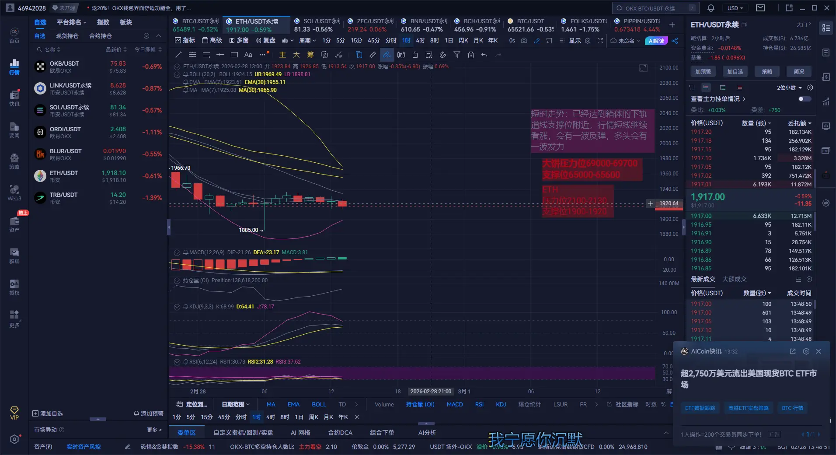Viewport: 836px width, 455px height.
Task: Switch to the 现货持仓 watchlist tab
Action: click(x=67, y=36)
